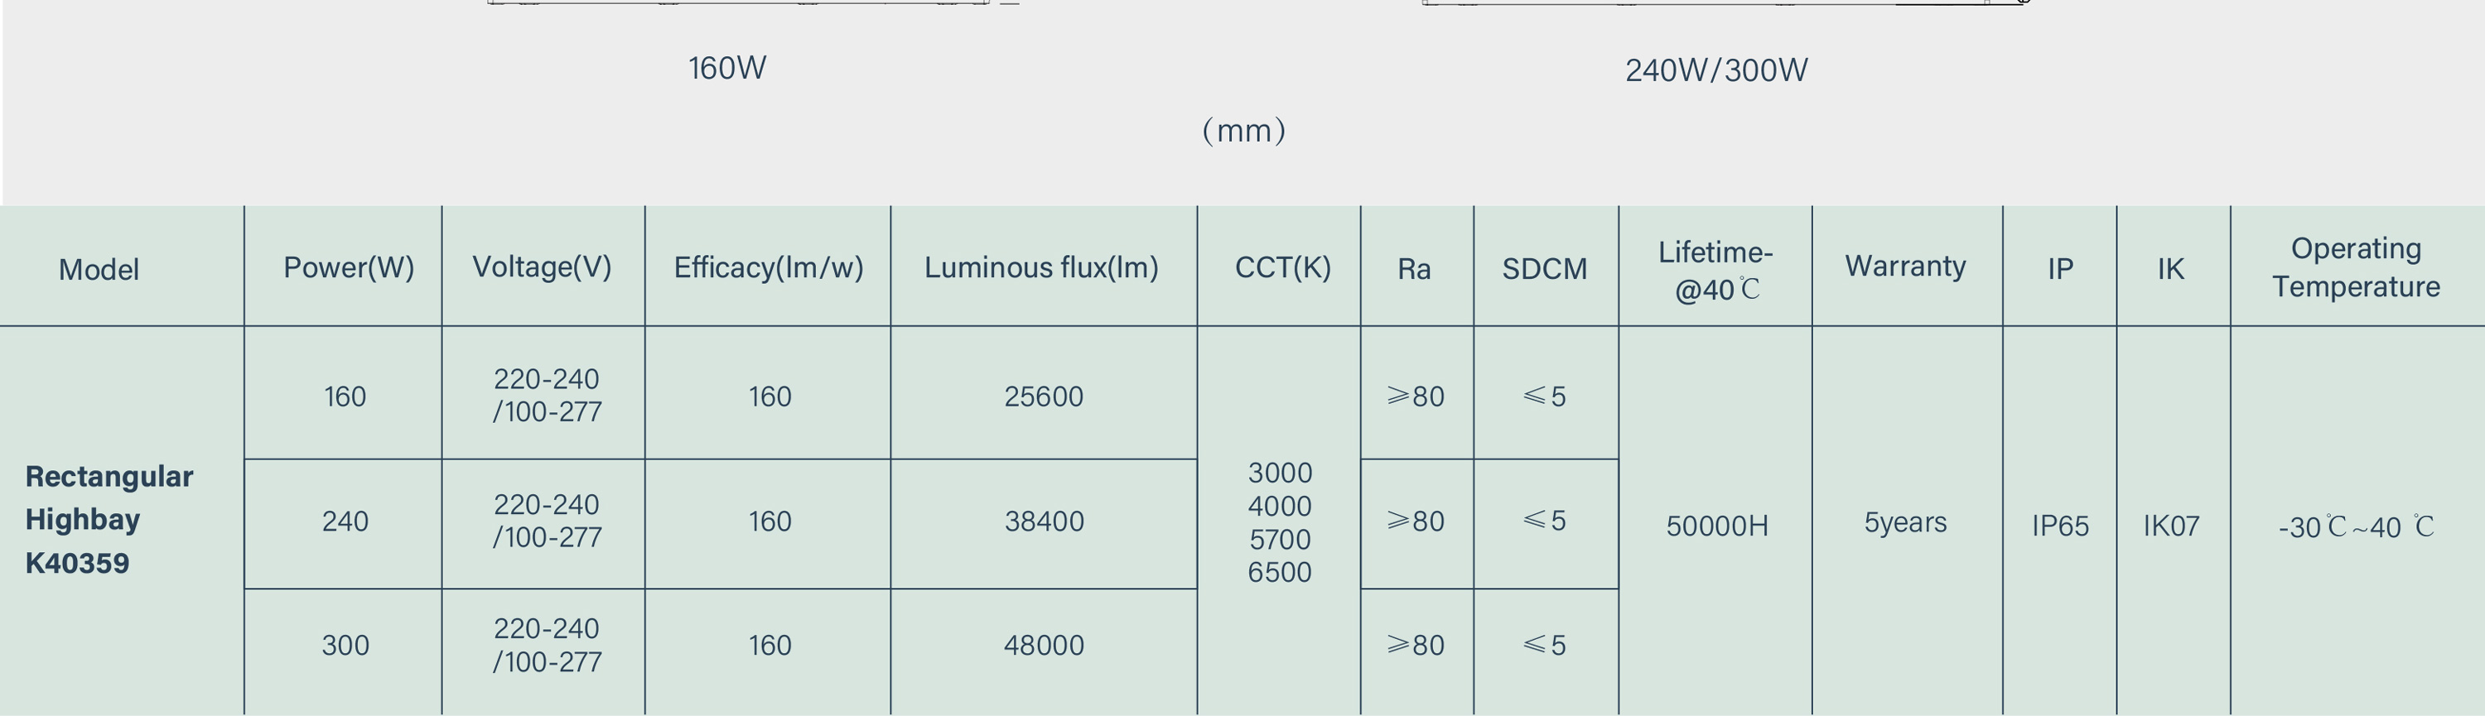Click the IK07 rating cell
This screenshot has width=2485, height=716.
2172,526
